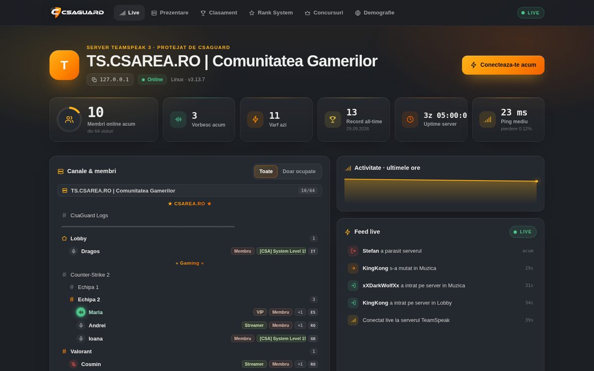Open the Lobby channel
594x371 pixels.
pos(190,238)
